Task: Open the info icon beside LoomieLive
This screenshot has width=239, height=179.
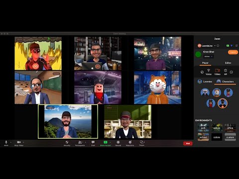Action: [218, 46]
